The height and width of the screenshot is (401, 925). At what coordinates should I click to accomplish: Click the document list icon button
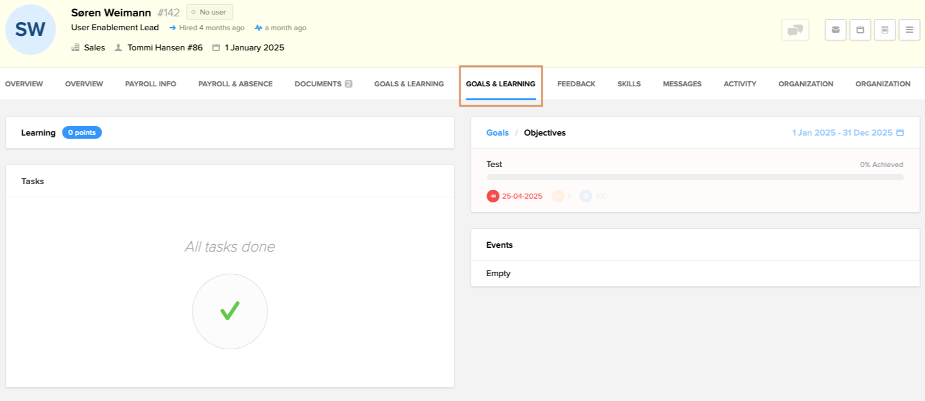click(x=885, y=30)
